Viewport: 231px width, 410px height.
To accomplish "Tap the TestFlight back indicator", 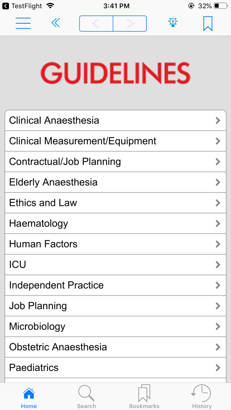I will (5, 6).
